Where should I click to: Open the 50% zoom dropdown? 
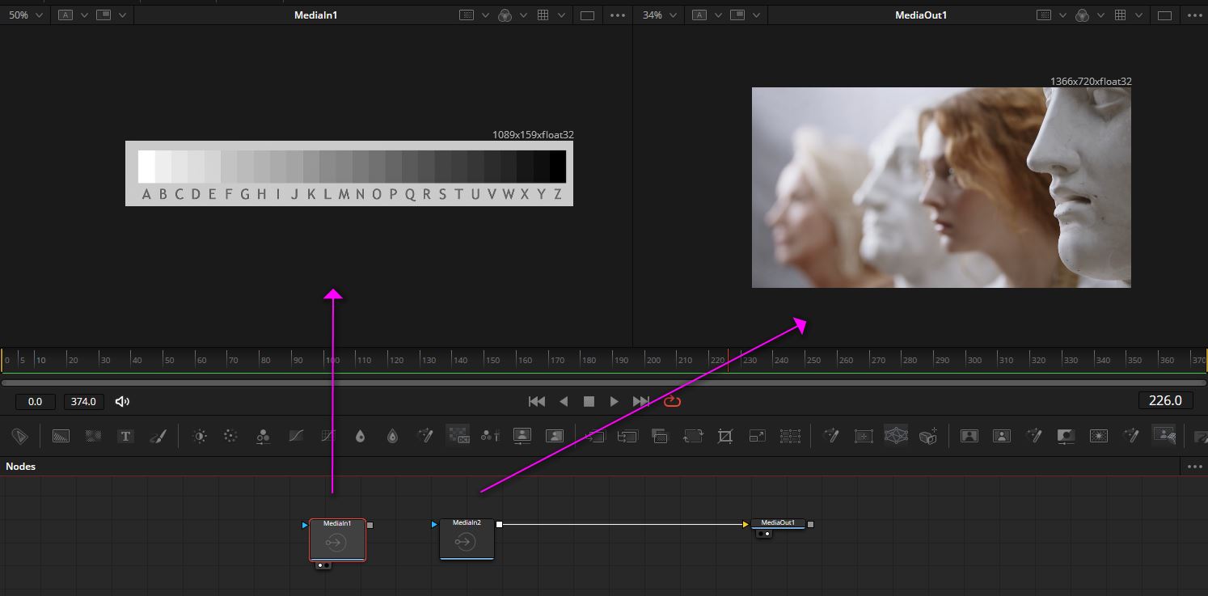pos(25,15)
